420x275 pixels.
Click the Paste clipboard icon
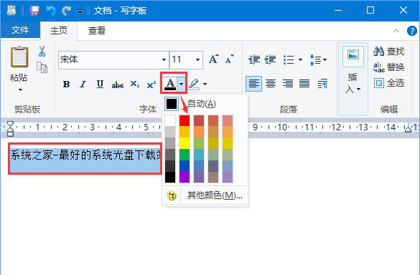pyautogui.click(x=19, y=57)
